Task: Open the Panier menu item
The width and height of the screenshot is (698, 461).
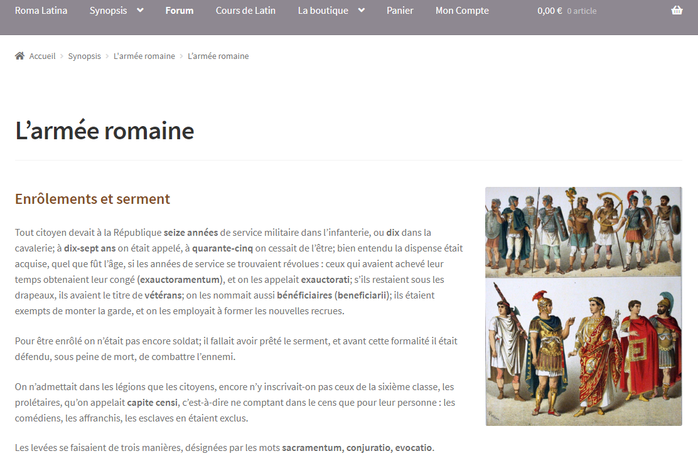Action: point(400,11)
